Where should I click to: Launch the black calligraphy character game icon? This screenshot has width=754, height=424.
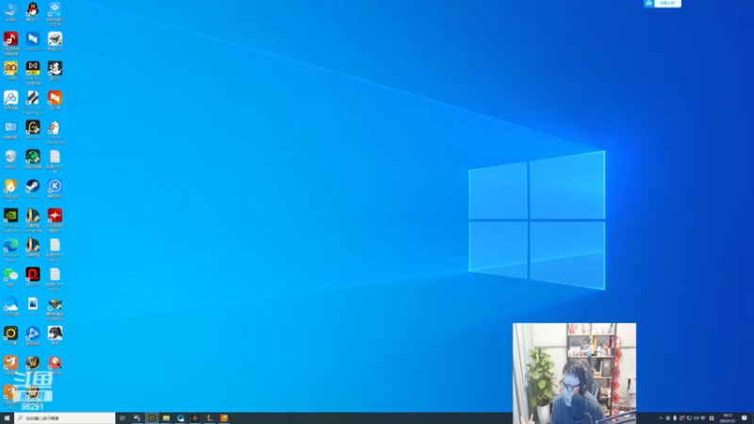point(55,69)
